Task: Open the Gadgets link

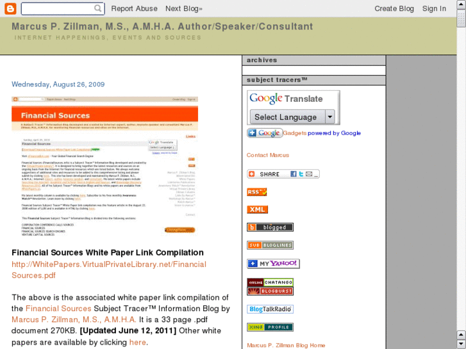Action: coord(294,133)
